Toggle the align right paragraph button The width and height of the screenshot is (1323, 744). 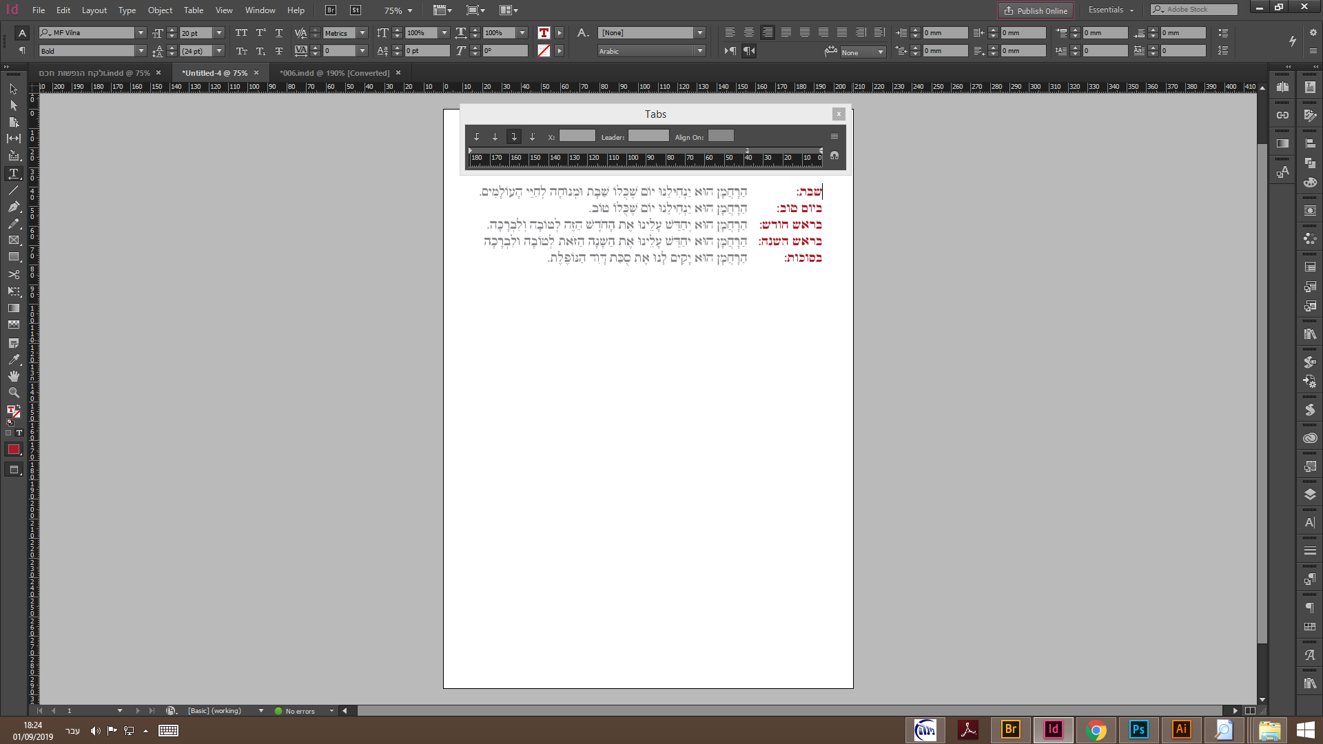click(767, 32)
